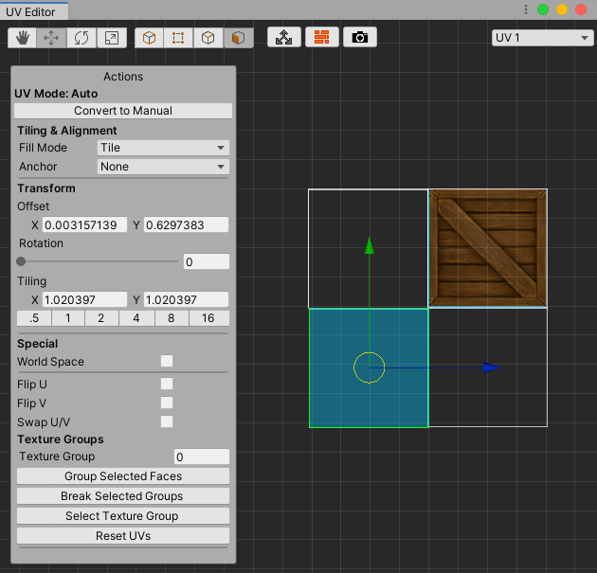Click the Texture Group input field
This screenshot has width=597, height=573.
202,457
